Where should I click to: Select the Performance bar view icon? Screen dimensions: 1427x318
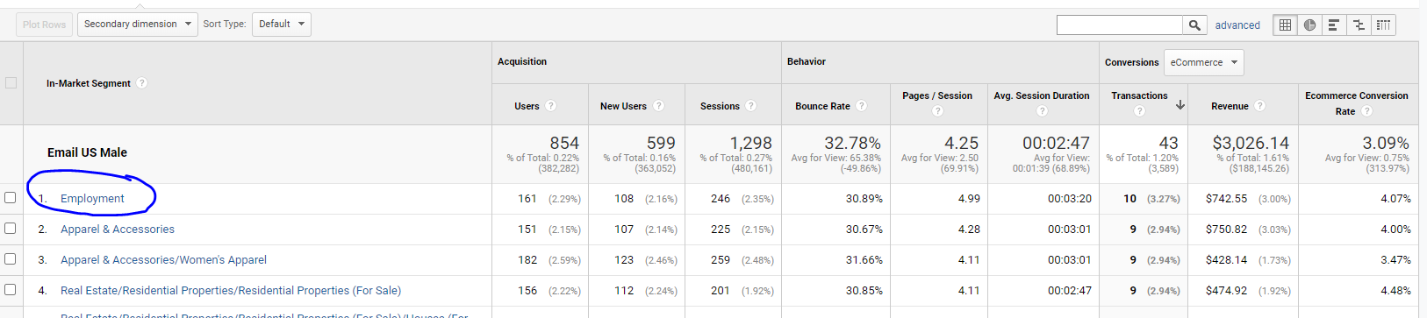pyautogui.click(x=1334, y=25)
